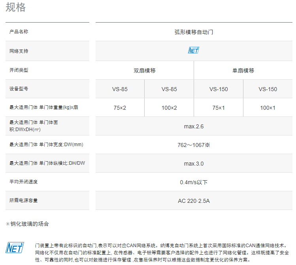Click the NET icon in the network support row

pyautogui.click(x=193, y=50)
